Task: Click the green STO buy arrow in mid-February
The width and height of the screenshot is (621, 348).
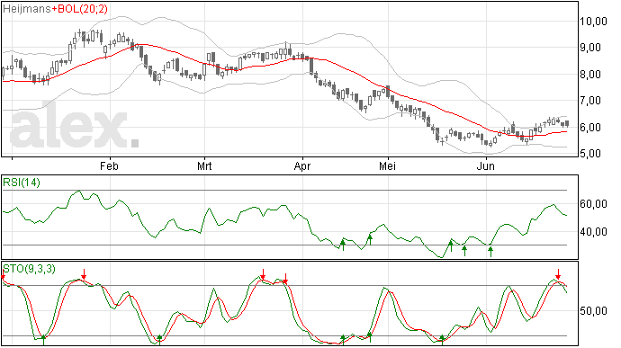Action: coord(159,340)
